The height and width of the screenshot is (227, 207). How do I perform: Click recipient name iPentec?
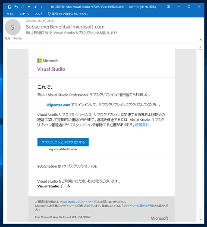18,38
